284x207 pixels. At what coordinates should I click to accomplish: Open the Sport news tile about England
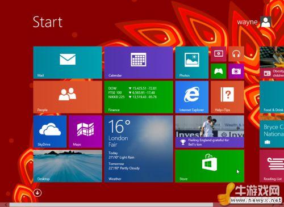point(210,132)
